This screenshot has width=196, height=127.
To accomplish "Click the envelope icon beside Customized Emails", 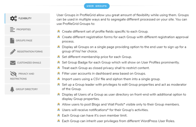I will 13,63.
